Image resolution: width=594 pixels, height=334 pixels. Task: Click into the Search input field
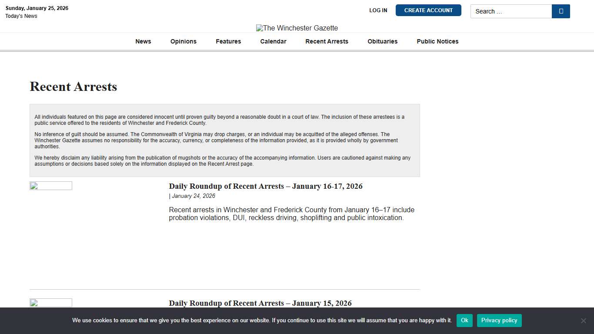coord(511,11)
